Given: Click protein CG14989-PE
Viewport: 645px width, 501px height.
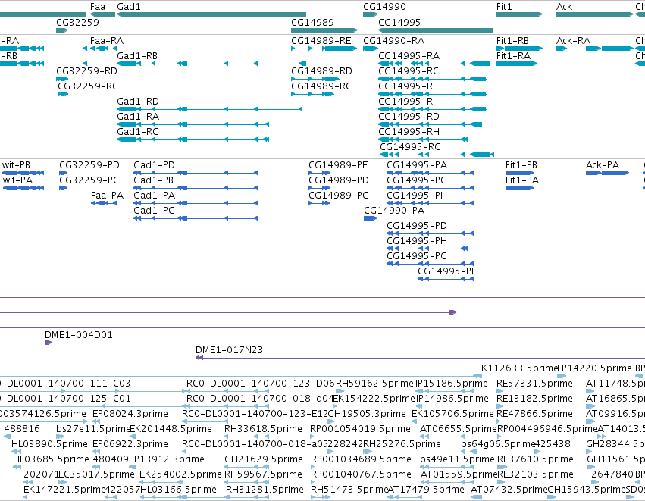Looking at the screenshot, I should (x=320, y=173).
